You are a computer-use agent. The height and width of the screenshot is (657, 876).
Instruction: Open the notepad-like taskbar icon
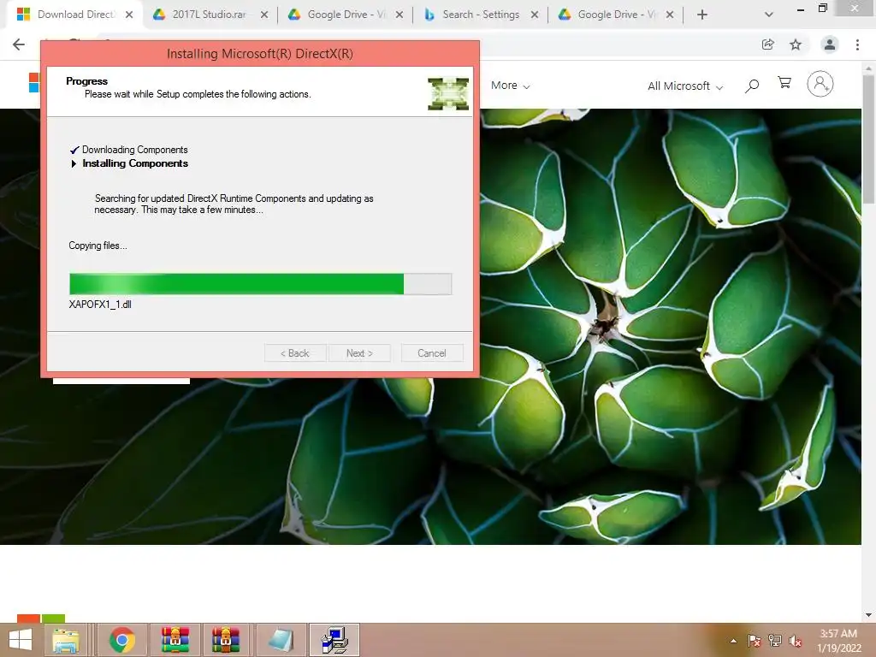[281, 640]
